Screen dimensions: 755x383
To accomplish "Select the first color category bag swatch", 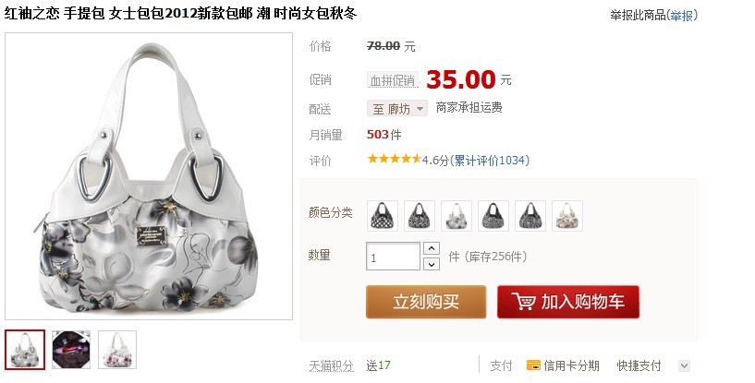I will (x=383, y=216).
